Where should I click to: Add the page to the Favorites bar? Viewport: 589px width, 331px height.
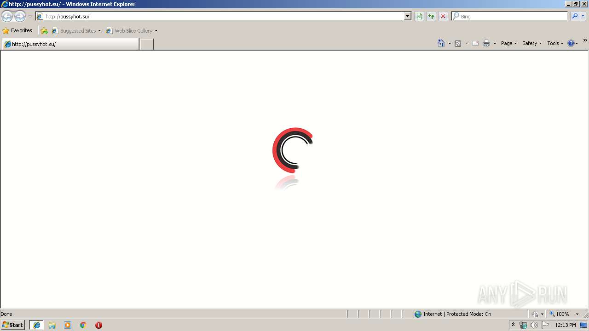[44, 31]
